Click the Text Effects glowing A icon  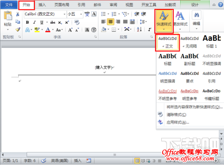27,30
